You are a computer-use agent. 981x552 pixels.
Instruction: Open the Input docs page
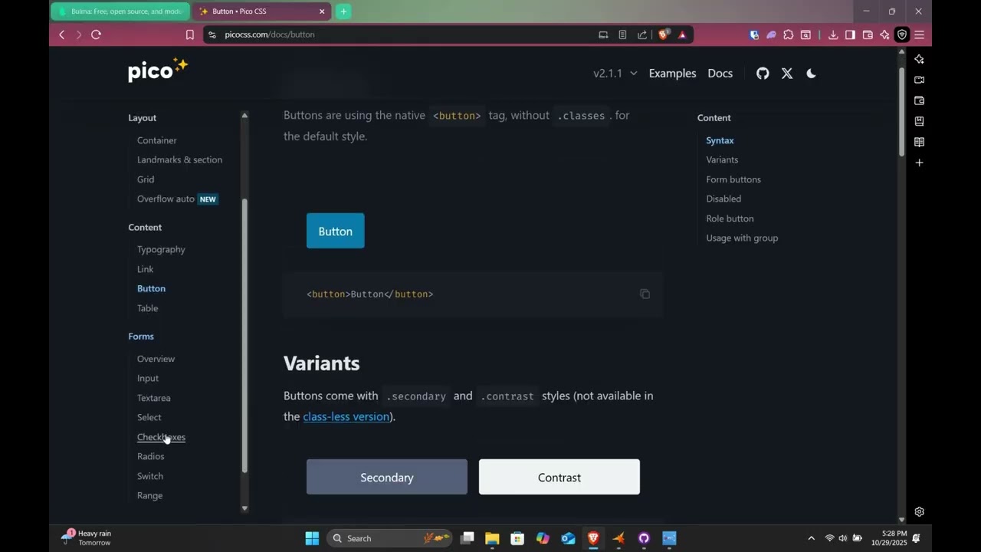[x=148, y=378]
